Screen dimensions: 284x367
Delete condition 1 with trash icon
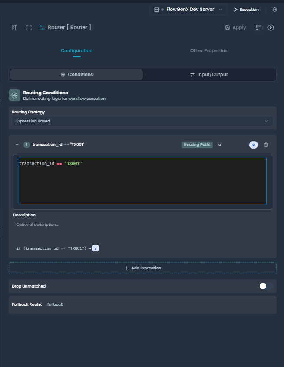tap(266, 145)
